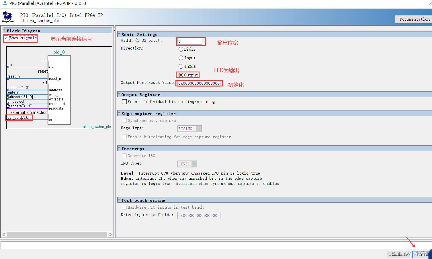Viewport: 432px width, 259px height.
Task: Click the pio_0 block label
Action: (59, 52)
